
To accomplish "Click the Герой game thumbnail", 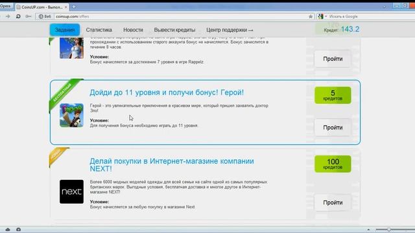I will click(71, 115).
